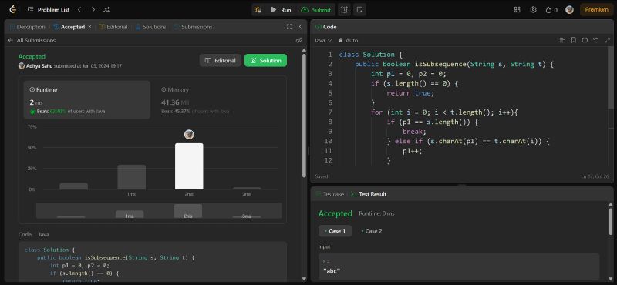Image resolution: width=617 pixels, height=285 pixels.
Task: Toggle the Auto lock setting
Action: tap(349, 40)
